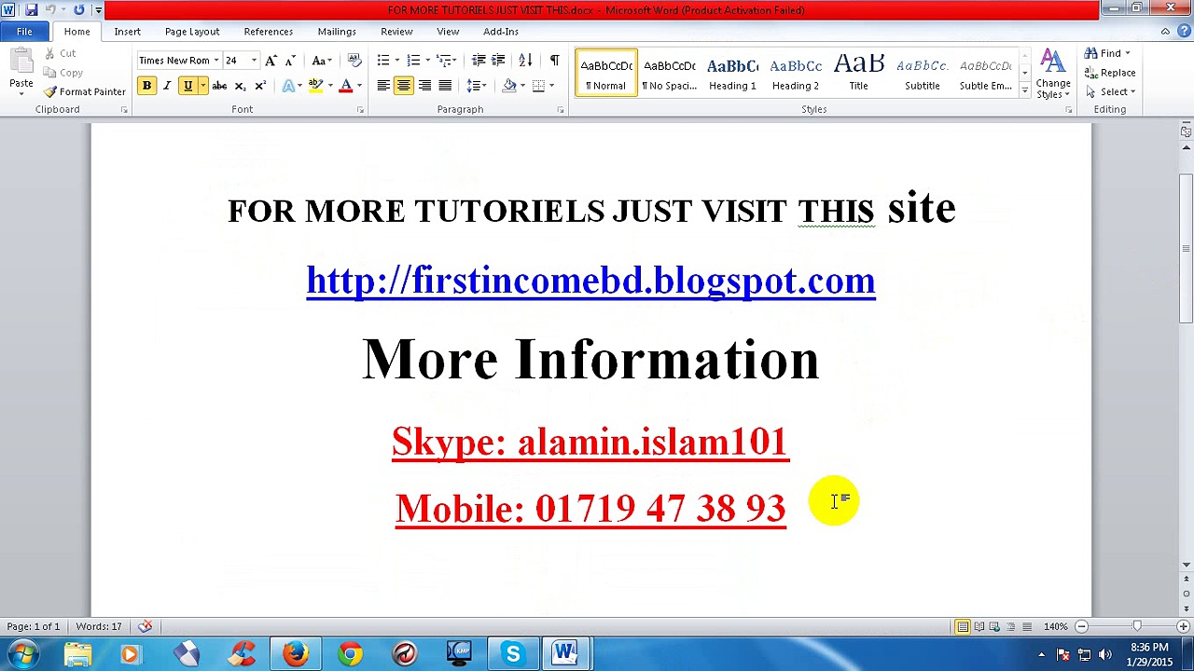This screenshot has width=1194, height=671.
Task: Click the Find button
Action: pyautogui.click(x=1108, y=53)
